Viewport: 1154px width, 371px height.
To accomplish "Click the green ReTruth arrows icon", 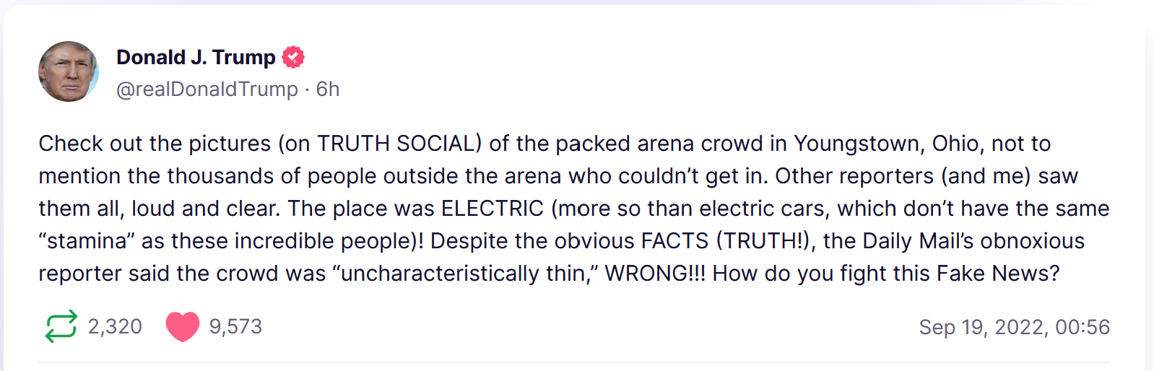I will [61, 326].
